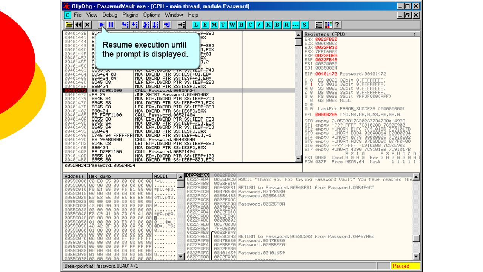Select CALL Password.00488040 instruction line

click(x=179, y=139)
